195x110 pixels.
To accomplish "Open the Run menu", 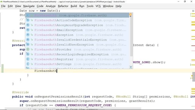I will (82, 6).
